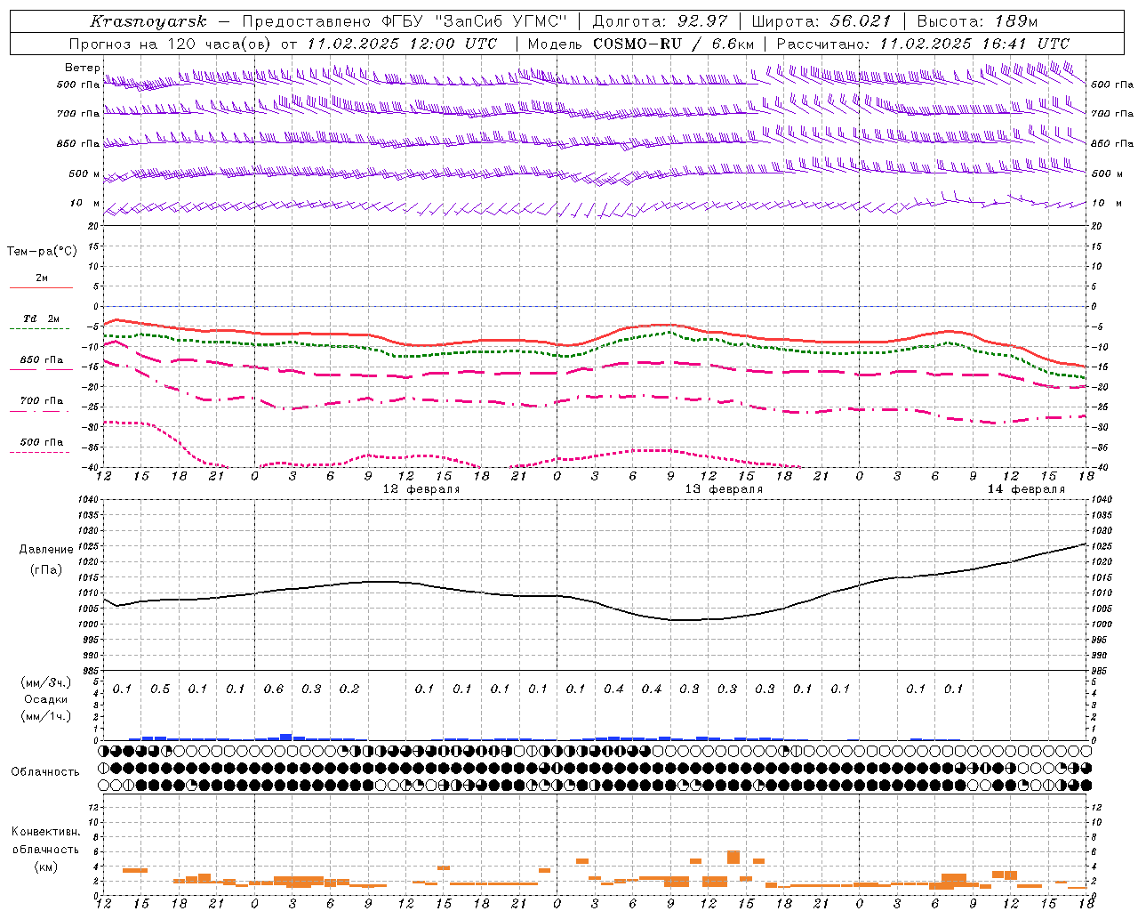This screenshot has height=911, width=1138.
Task: Click the 'Предоставлено ФГБУ ЗапСиб УГМС' provider text
Action: [x=405, y=21]
